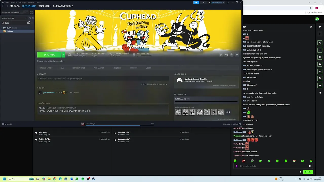Open the Mağaza Sayfası link tab
The image size is (324, 182).
click(46, 68)
